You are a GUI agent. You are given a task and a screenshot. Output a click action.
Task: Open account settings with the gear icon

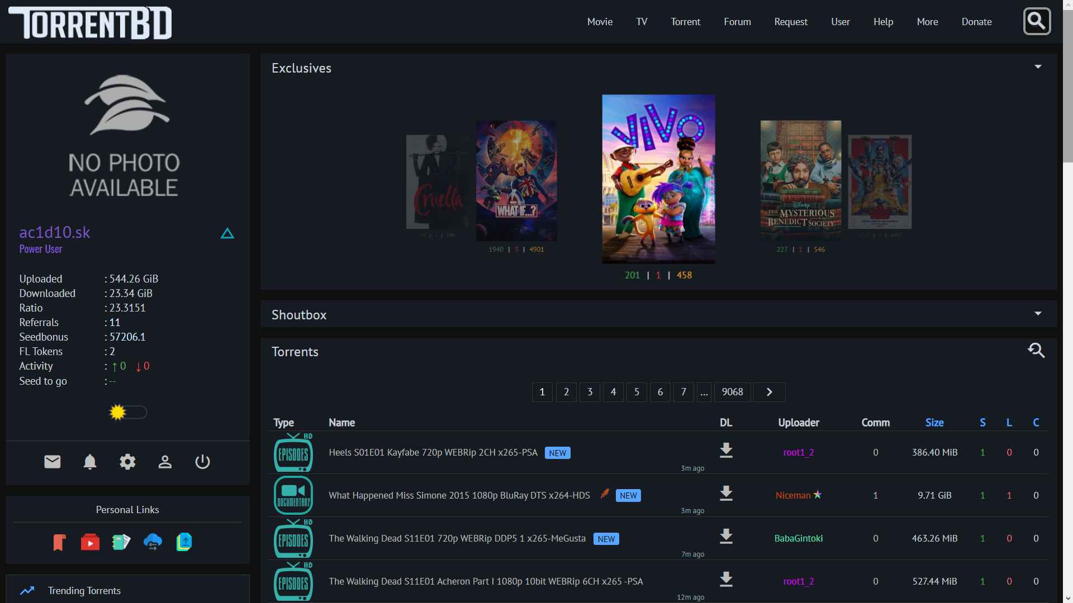pos(127,462)
